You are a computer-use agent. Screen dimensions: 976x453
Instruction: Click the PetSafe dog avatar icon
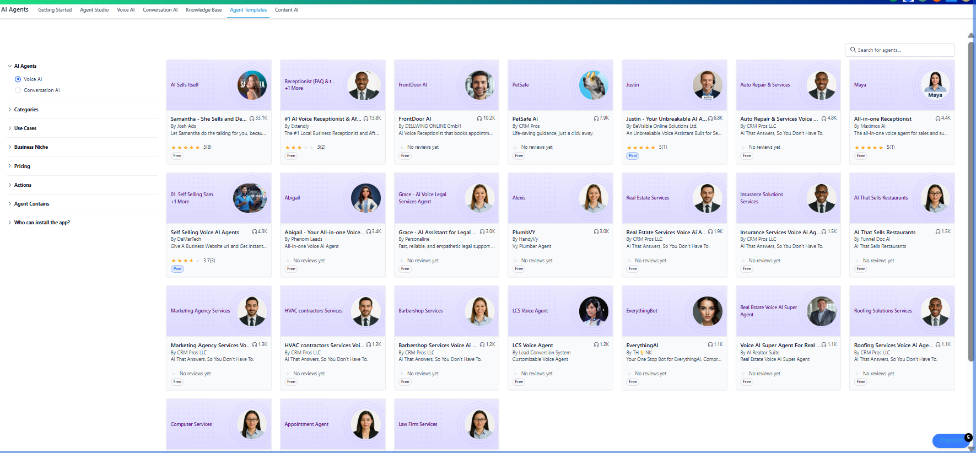(594, 85)
